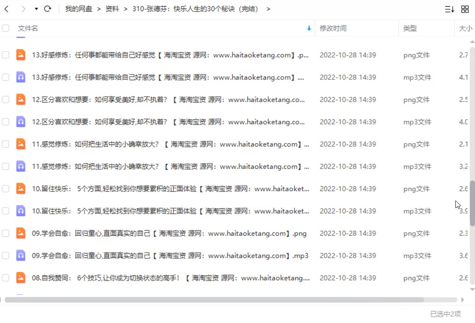Select file name 09.学会自愈 .png
Screen dimensions: 475x323
169,233
